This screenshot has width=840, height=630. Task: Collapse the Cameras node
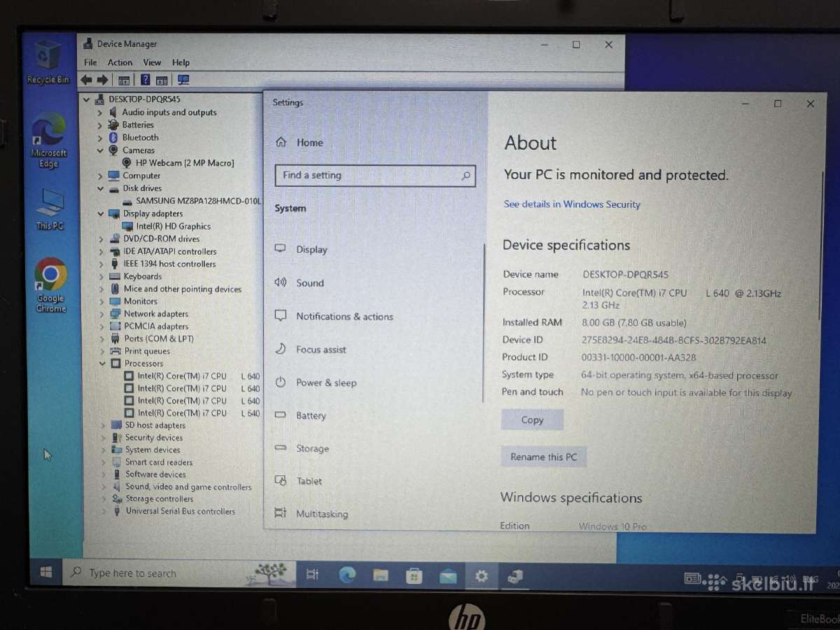pos(100,150)
